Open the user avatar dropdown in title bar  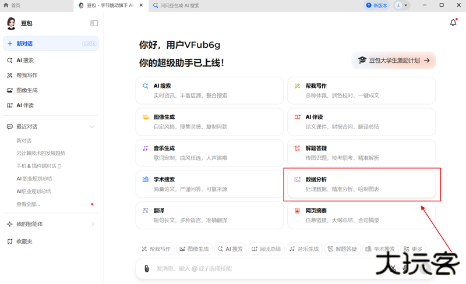click(x=402, y=5)
